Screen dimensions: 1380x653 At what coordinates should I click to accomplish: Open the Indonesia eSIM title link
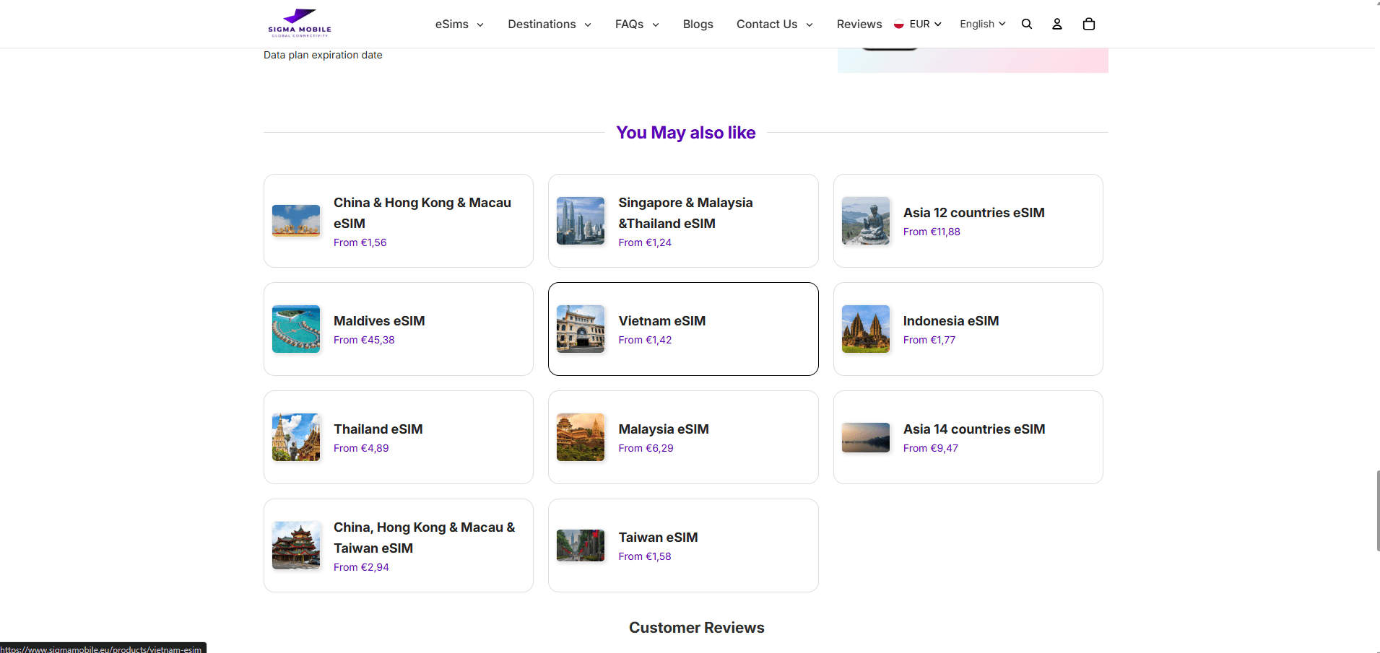click(x=951, y=320)
